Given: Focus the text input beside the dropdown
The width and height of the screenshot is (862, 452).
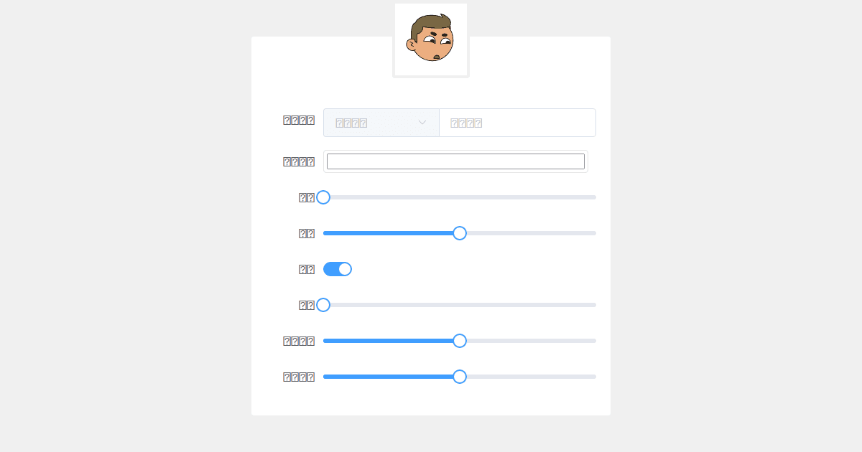Looking at the screenshot, I should (517, 123).
